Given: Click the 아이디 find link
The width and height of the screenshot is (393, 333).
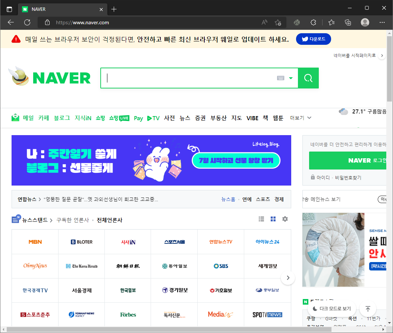Looking at the screenshot, I should click(x=323, y=178).
